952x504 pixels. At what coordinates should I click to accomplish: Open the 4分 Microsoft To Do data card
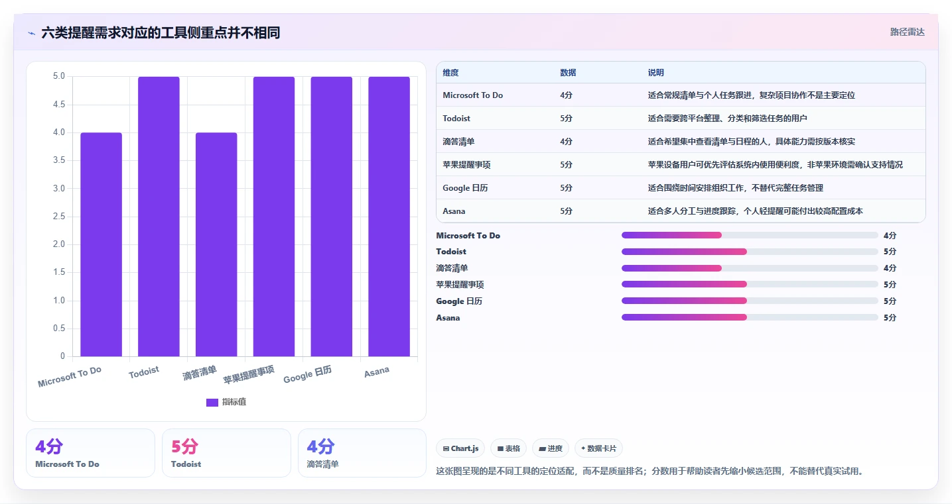coord(90,453)
